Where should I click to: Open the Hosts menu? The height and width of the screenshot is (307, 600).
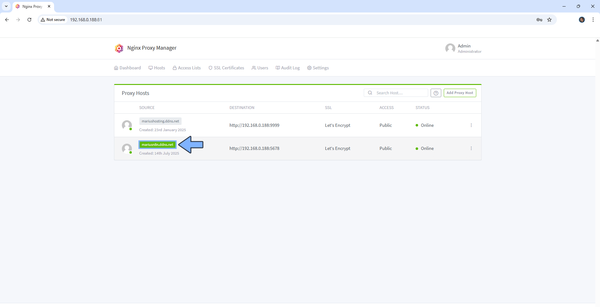click(157, 68)
